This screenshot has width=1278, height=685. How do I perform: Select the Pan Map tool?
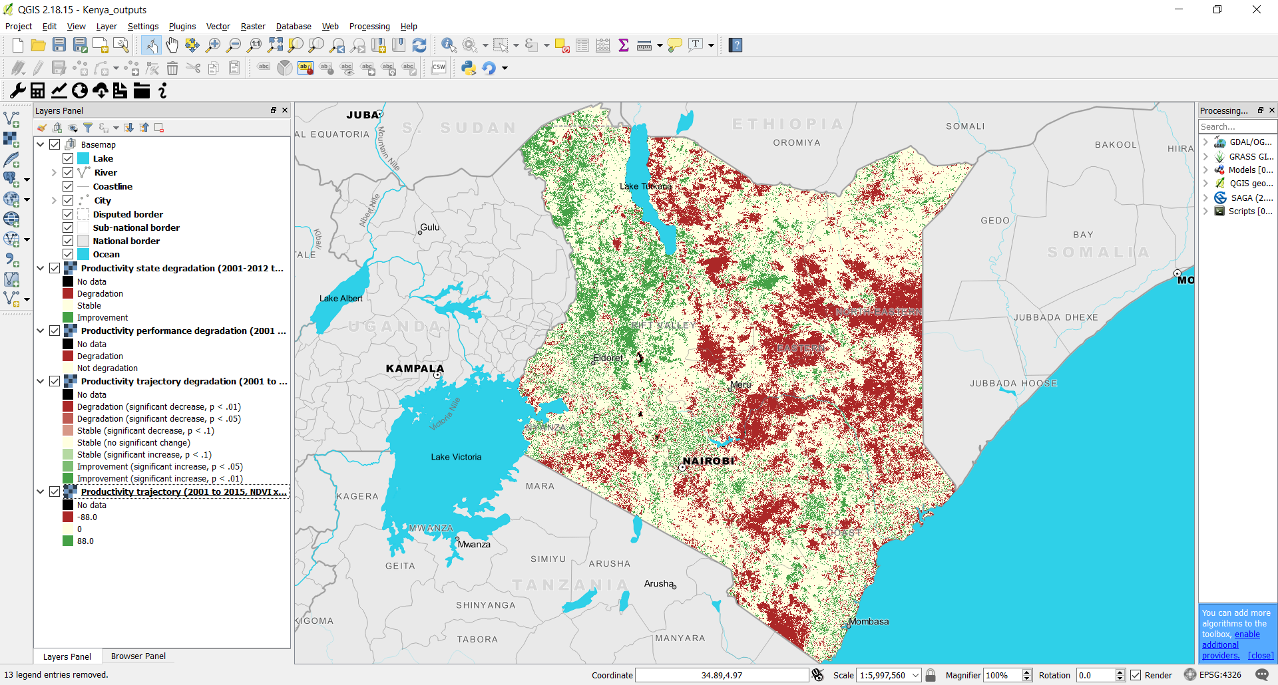click(172, 45)
